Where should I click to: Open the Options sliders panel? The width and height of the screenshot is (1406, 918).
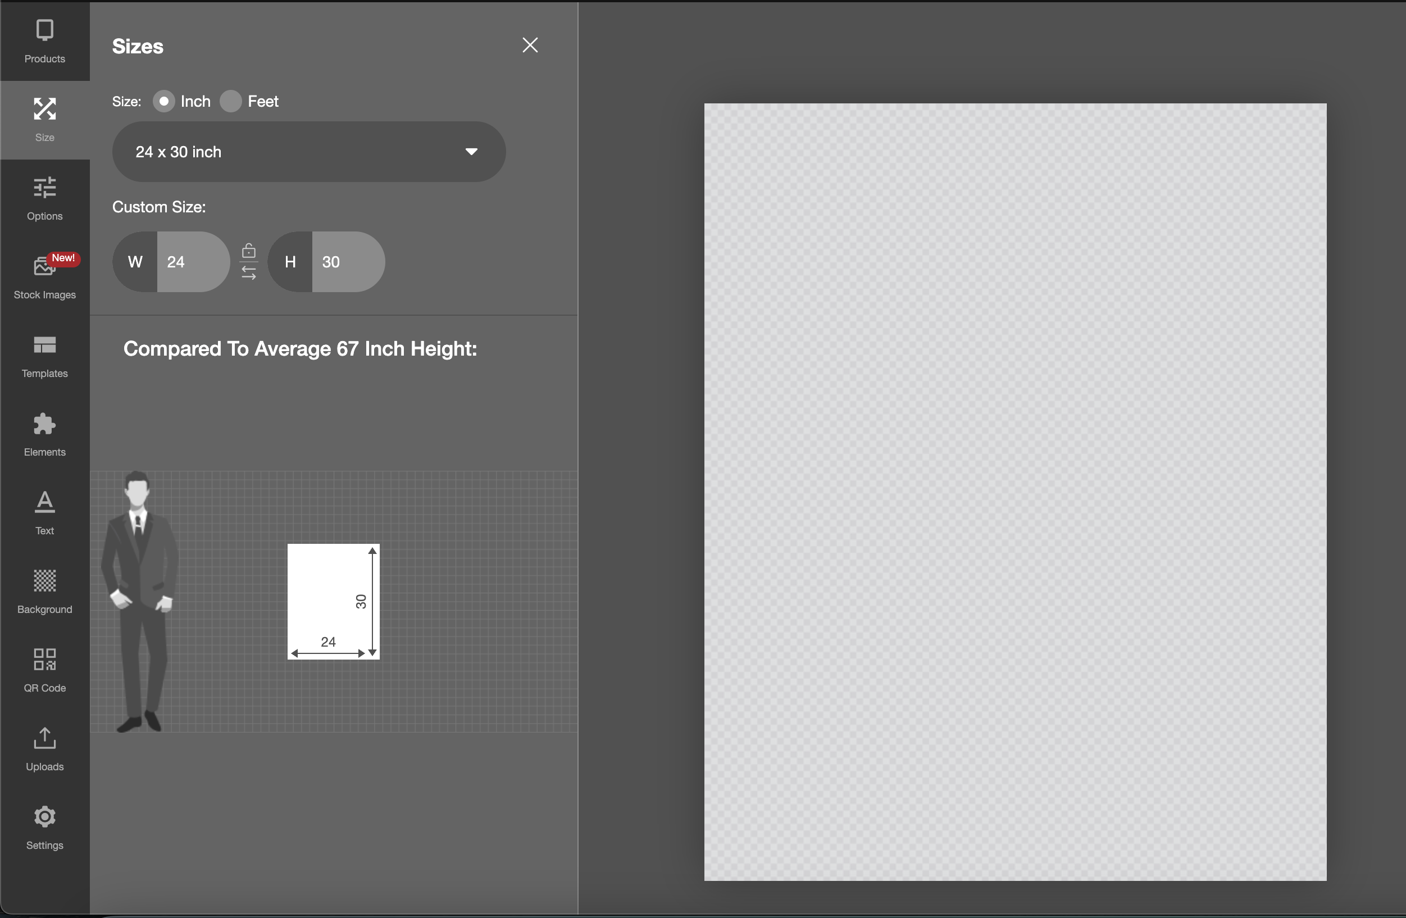tap(45, 198)
